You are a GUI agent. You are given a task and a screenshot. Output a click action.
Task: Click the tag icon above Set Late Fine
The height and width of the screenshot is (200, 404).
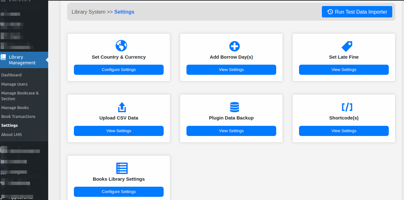(x=347, y=46)
